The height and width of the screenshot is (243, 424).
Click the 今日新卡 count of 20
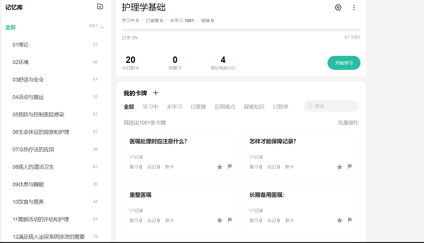point(131,60)
